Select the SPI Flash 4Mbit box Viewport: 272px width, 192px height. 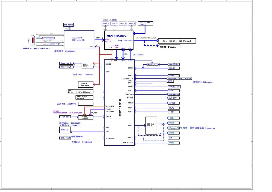click(x=145, y=23)
